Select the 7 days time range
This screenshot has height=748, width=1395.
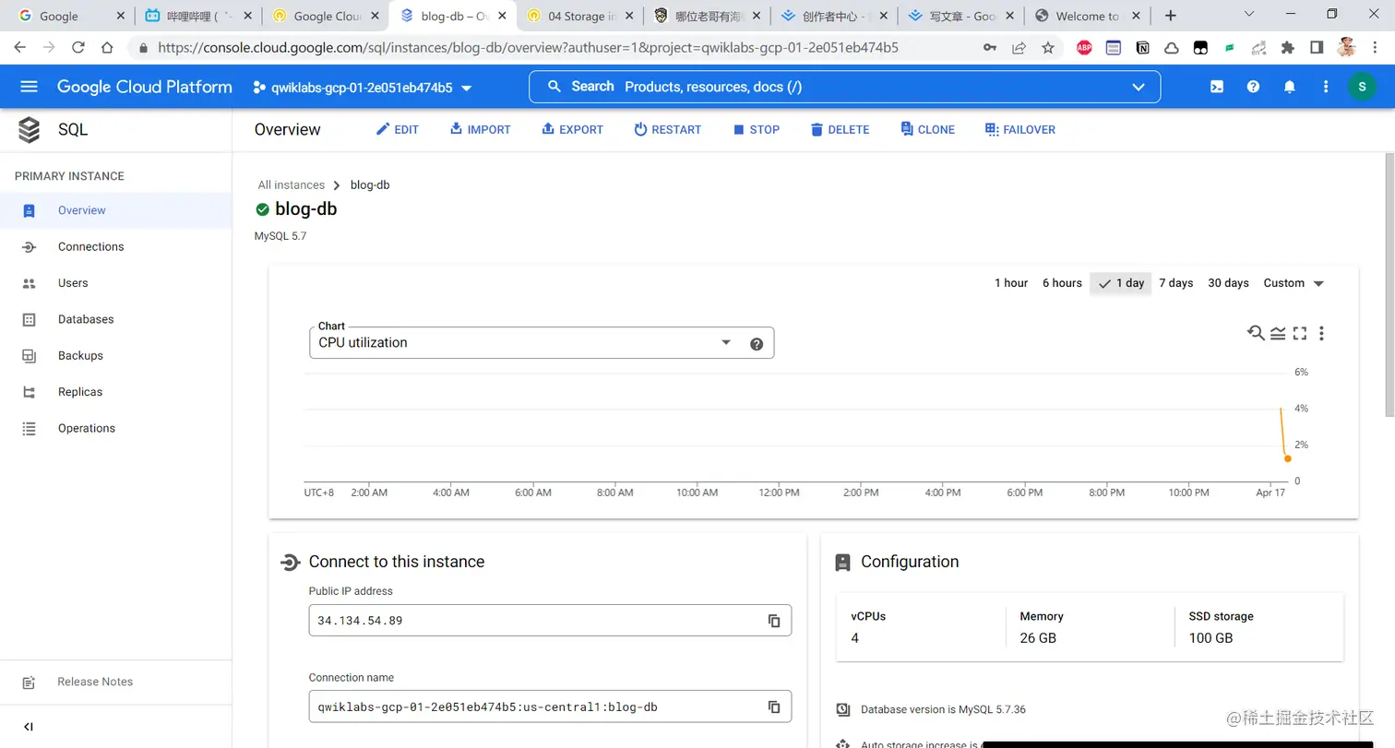click(1176, 283)
